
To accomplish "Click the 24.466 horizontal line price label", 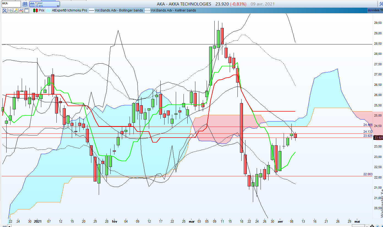I will (368, 125).
